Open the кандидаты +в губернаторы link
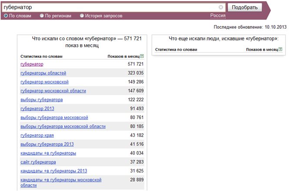This screenshot has height=191, width=289. click(x=48, y=153)
